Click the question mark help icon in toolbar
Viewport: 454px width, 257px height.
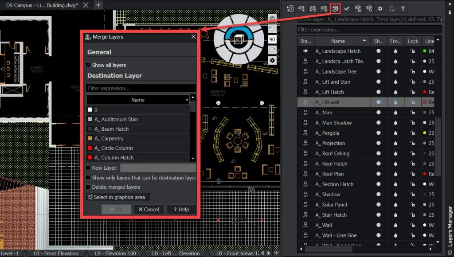coord(403,8)
